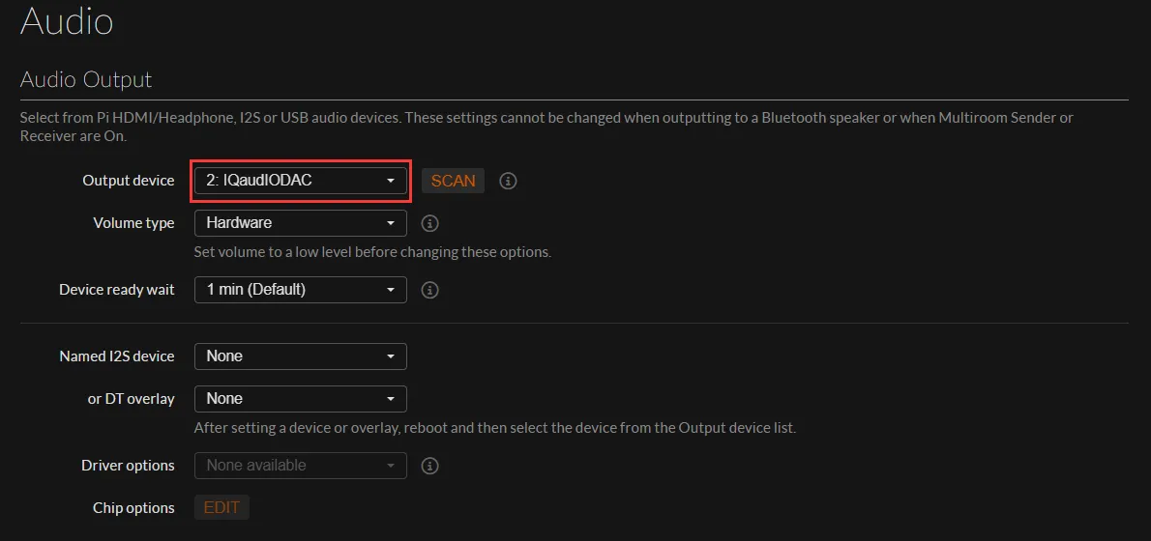1151x541 pixels.
Task: Click the info icon beside the SCAN button
Action: (x=508, y=182)
